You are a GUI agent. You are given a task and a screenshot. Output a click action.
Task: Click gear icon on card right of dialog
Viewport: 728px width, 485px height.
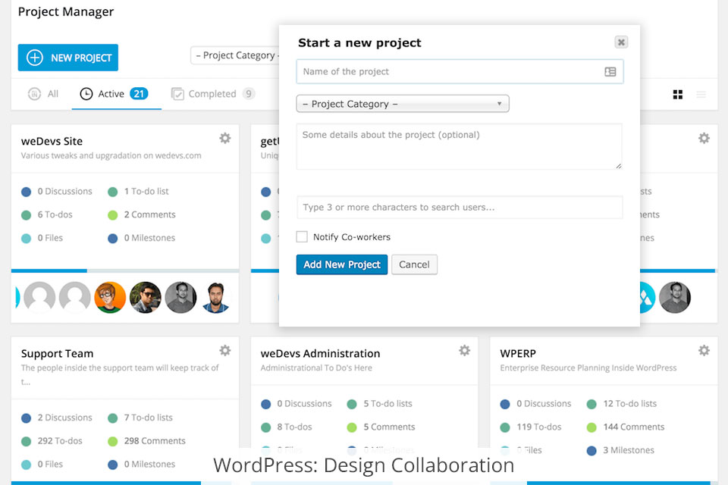(704, 139)
